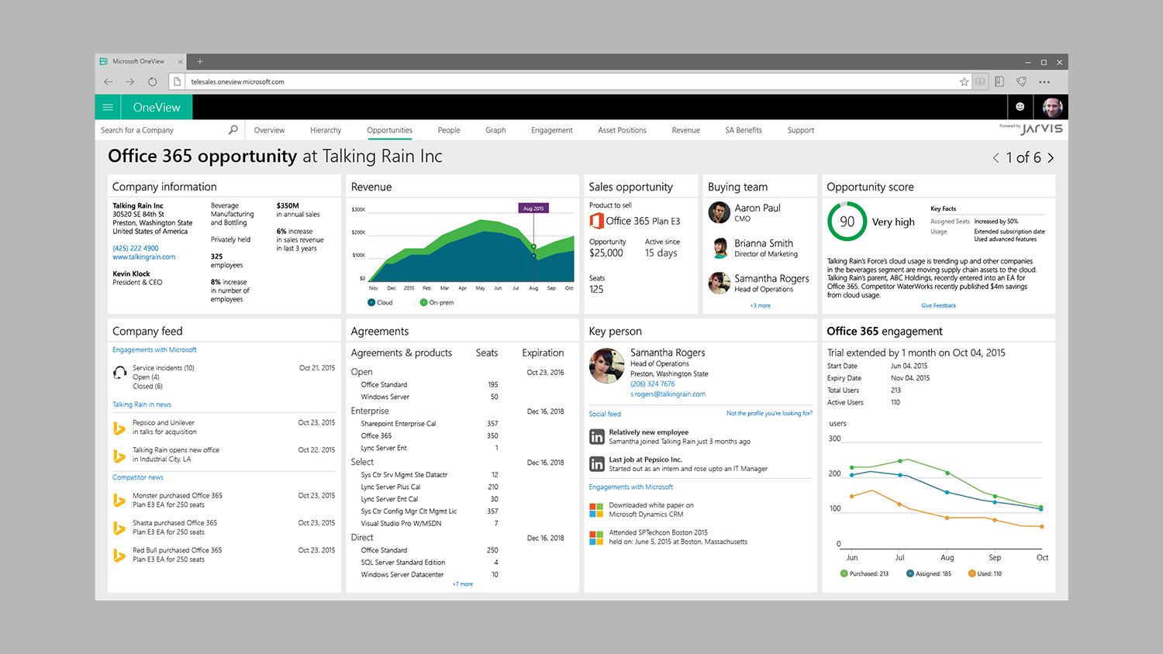Click the search magnifier icon
1163x654 pixels.
(x=233, y=130)
